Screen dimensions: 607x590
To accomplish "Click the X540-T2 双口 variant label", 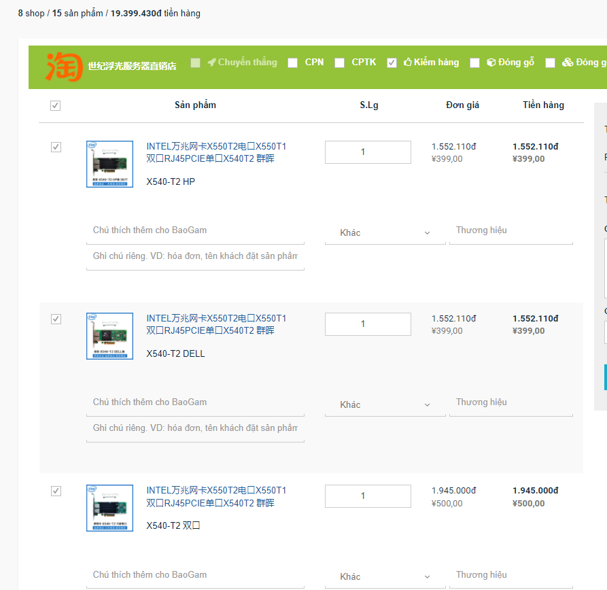I will [173, 525].
